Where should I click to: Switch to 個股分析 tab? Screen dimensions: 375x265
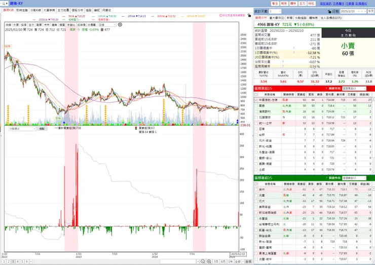pyautogui.click(x=78, y=10)
